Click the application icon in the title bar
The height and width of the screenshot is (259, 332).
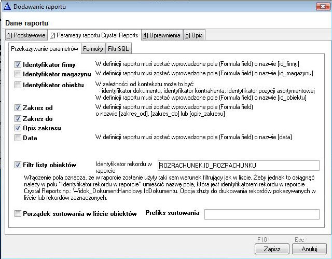point(7,7)
